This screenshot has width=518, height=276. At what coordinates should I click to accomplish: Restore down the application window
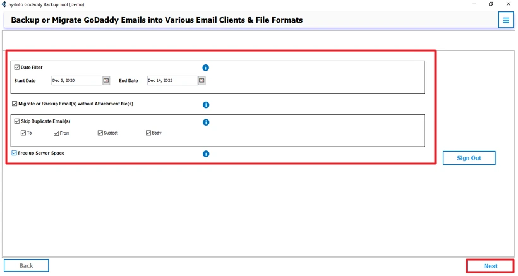pos(491,4)
